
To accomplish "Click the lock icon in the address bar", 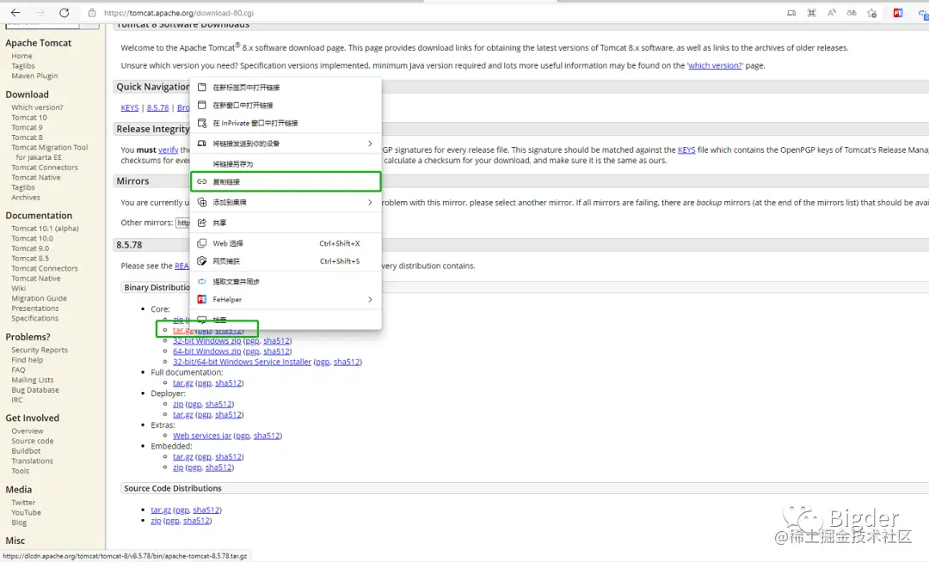I will 92,12.
